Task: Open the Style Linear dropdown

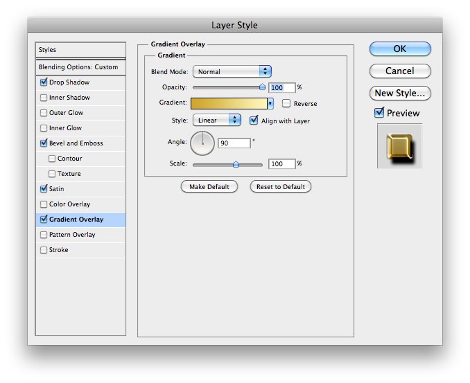Action: click(216, 121)
